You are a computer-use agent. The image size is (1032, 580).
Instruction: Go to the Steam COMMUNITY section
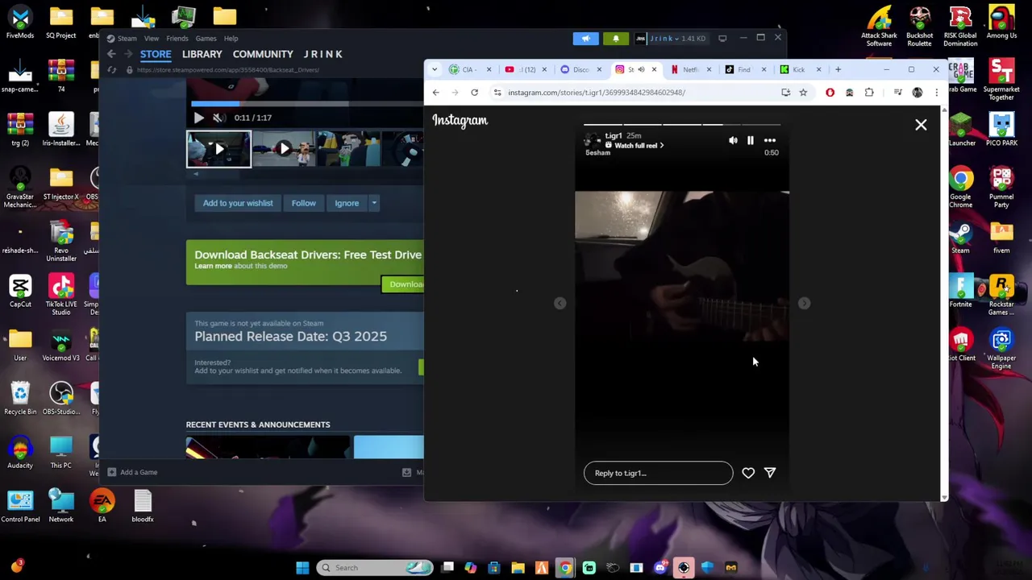(263, 54)
